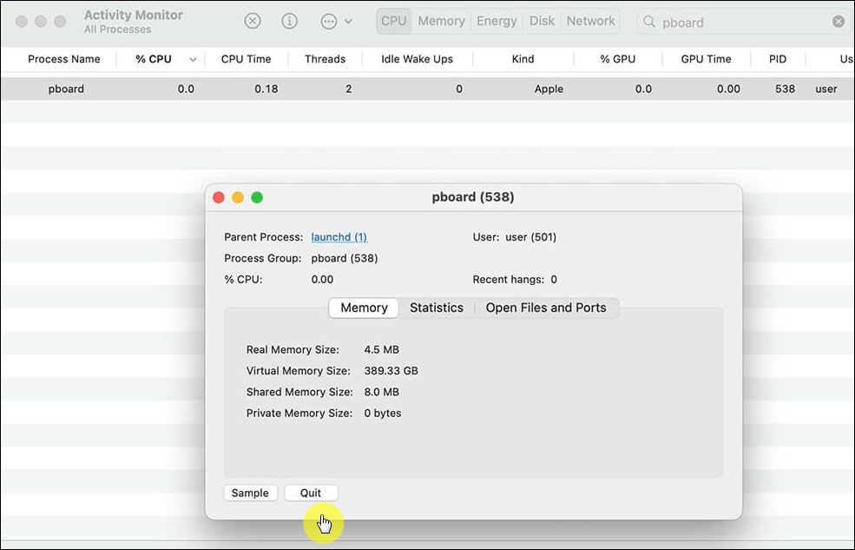Select the pboard process row
The height and width of the screenshot is (550, 855).
point(427,89)
